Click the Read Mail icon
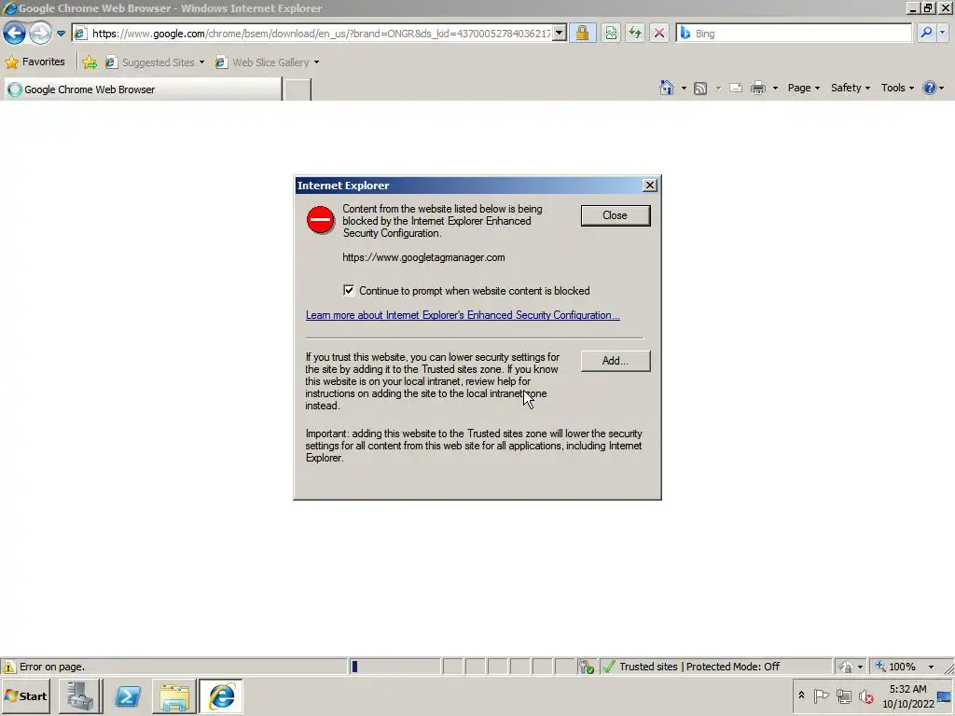This screenshot has height=716, width=955. pos(736,89)
